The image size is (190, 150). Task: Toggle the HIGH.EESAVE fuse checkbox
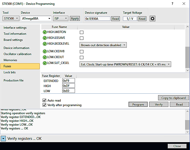(82, 38)
